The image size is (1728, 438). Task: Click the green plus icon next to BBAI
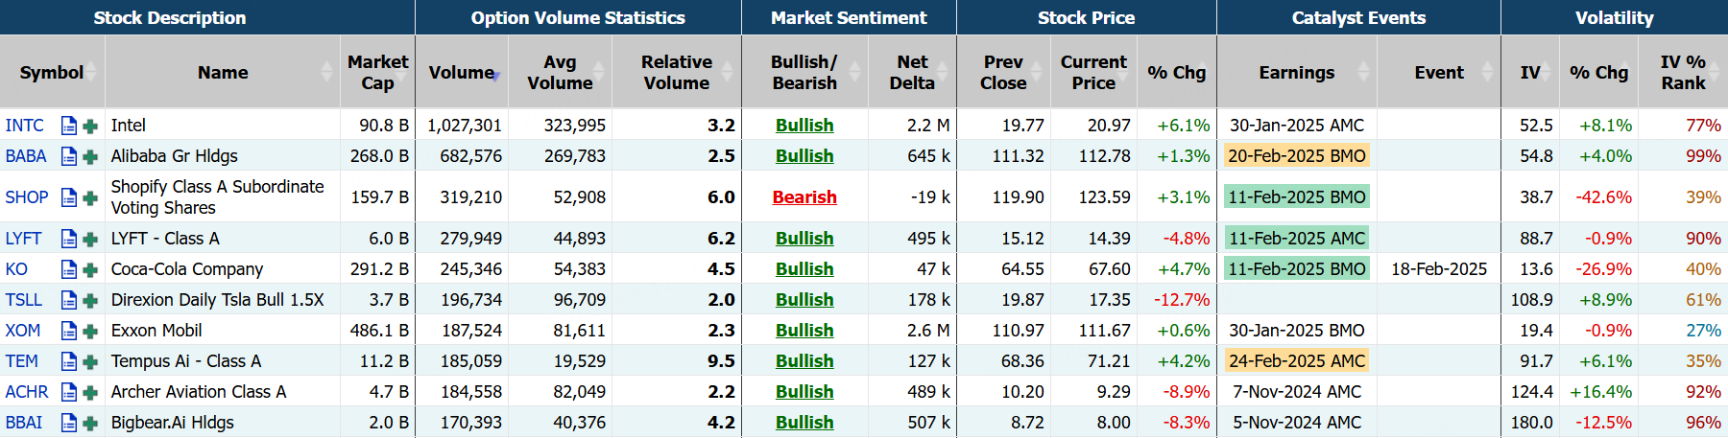[90, 423]
